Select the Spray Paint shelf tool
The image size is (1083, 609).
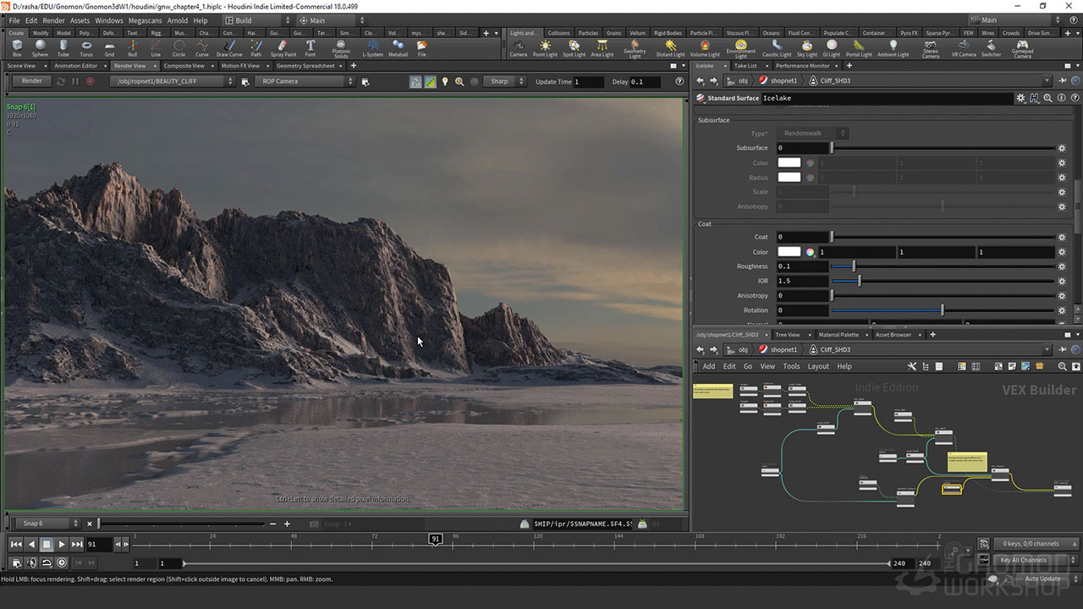[x=283, y=48]
